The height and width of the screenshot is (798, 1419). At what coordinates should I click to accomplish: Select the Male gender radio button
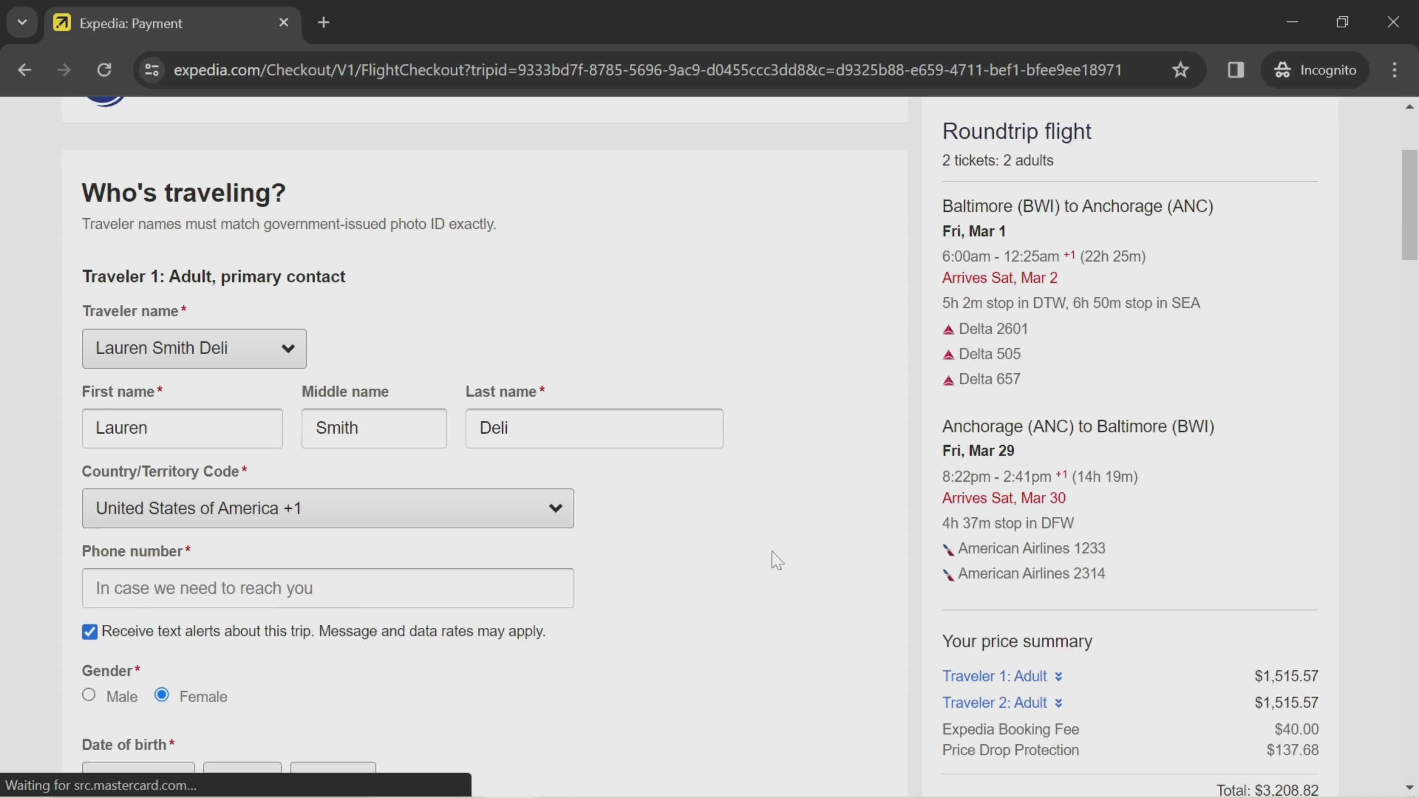(x=89, y=695)
